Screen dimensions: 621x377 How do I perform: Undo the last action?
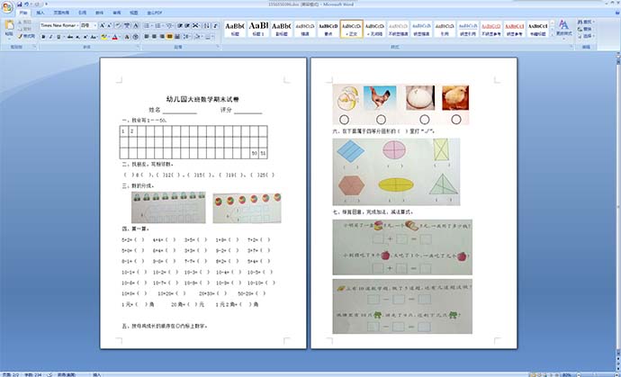(x=27, y=4)
